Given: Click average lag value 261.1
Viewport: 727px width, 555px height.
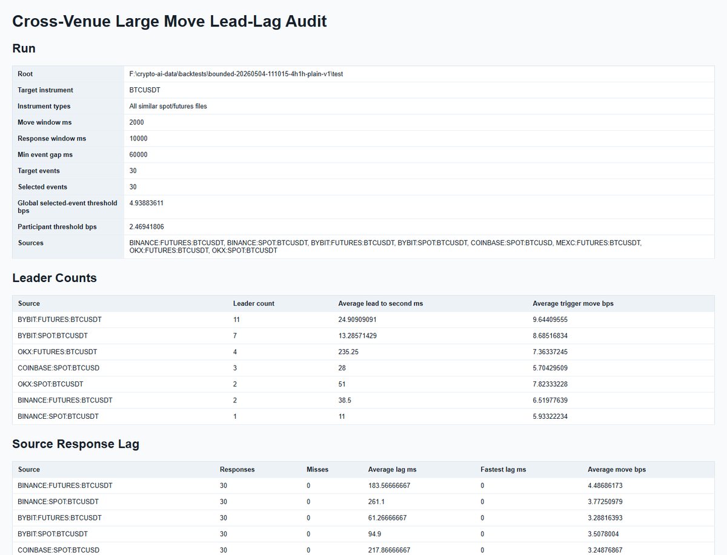Looking at the screenshot, I should click(376, 502).
